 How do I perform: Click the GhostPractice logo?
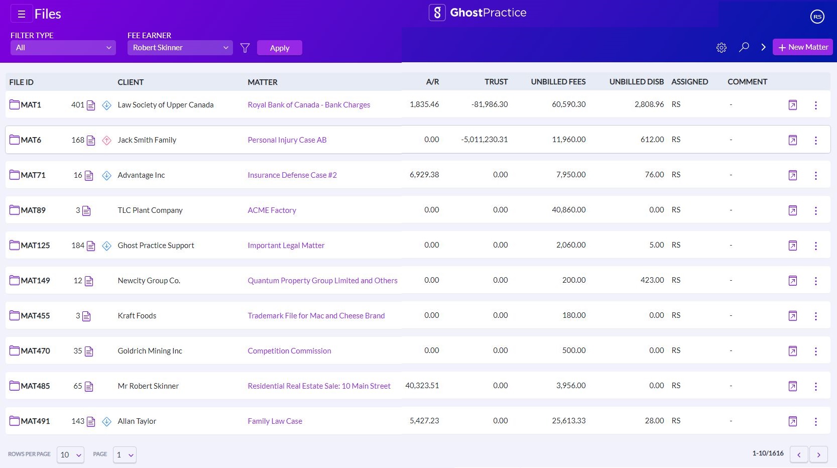point(477,13)
